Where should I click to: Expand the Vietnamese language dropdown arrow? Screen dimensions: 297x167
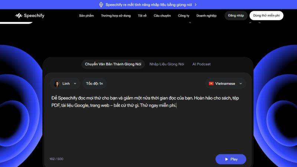coord(241,83)
